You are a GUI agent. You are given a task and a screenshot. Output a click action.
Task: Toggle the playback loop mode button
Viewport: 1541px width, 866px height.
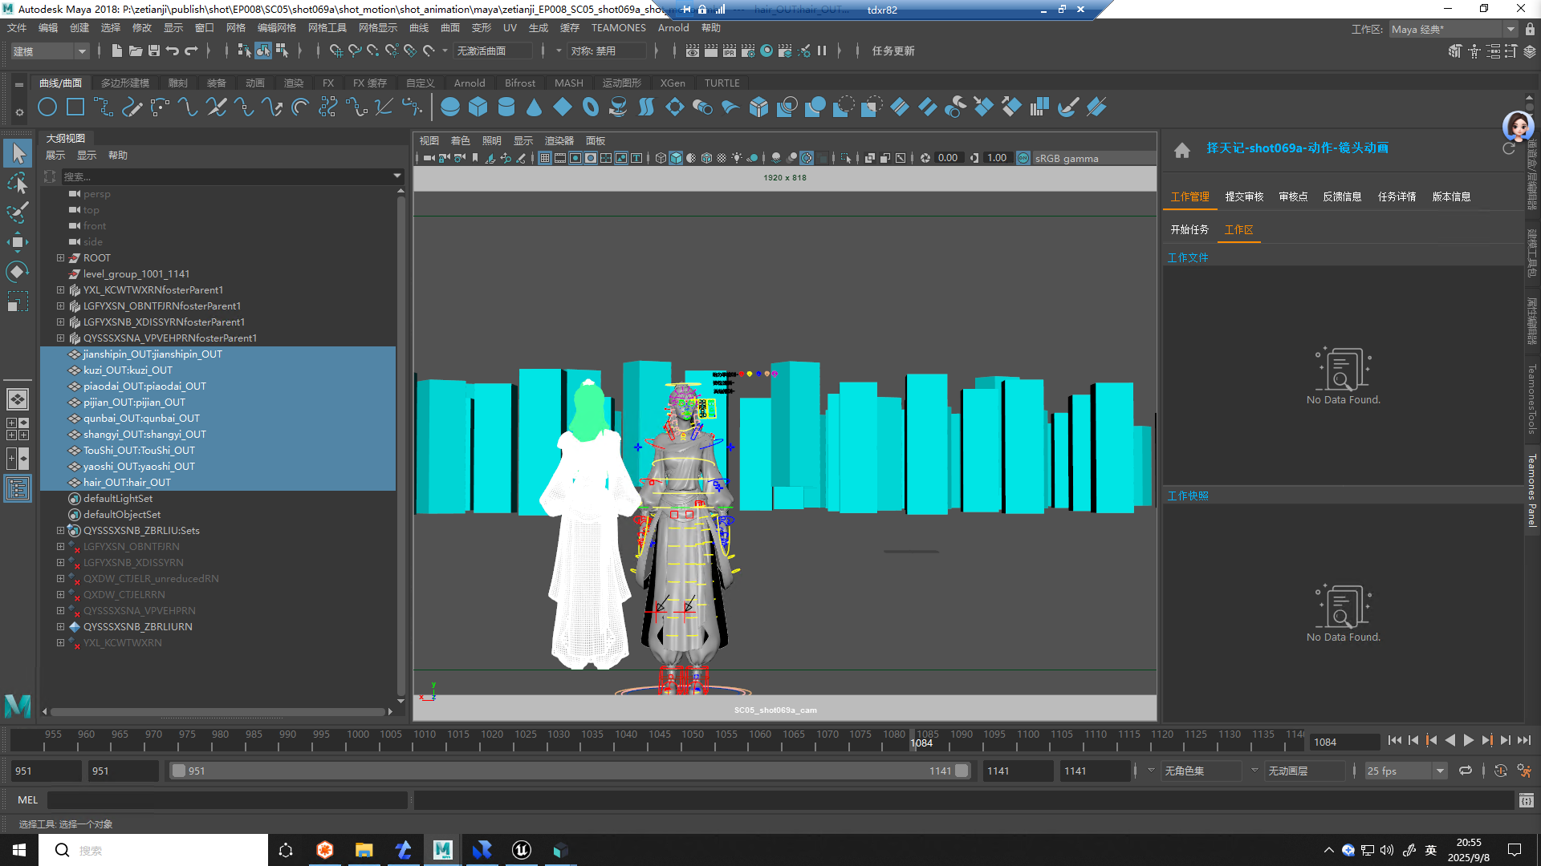(1466, 771)
